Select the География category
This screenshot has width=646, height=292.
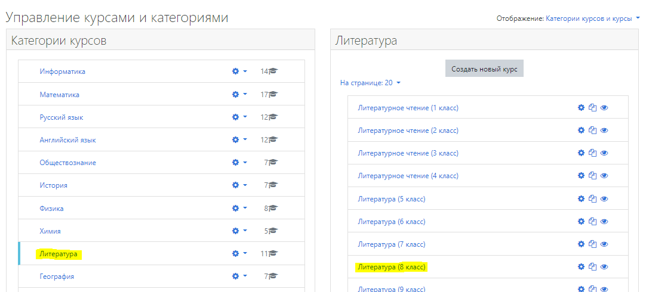tap(57, 277)
